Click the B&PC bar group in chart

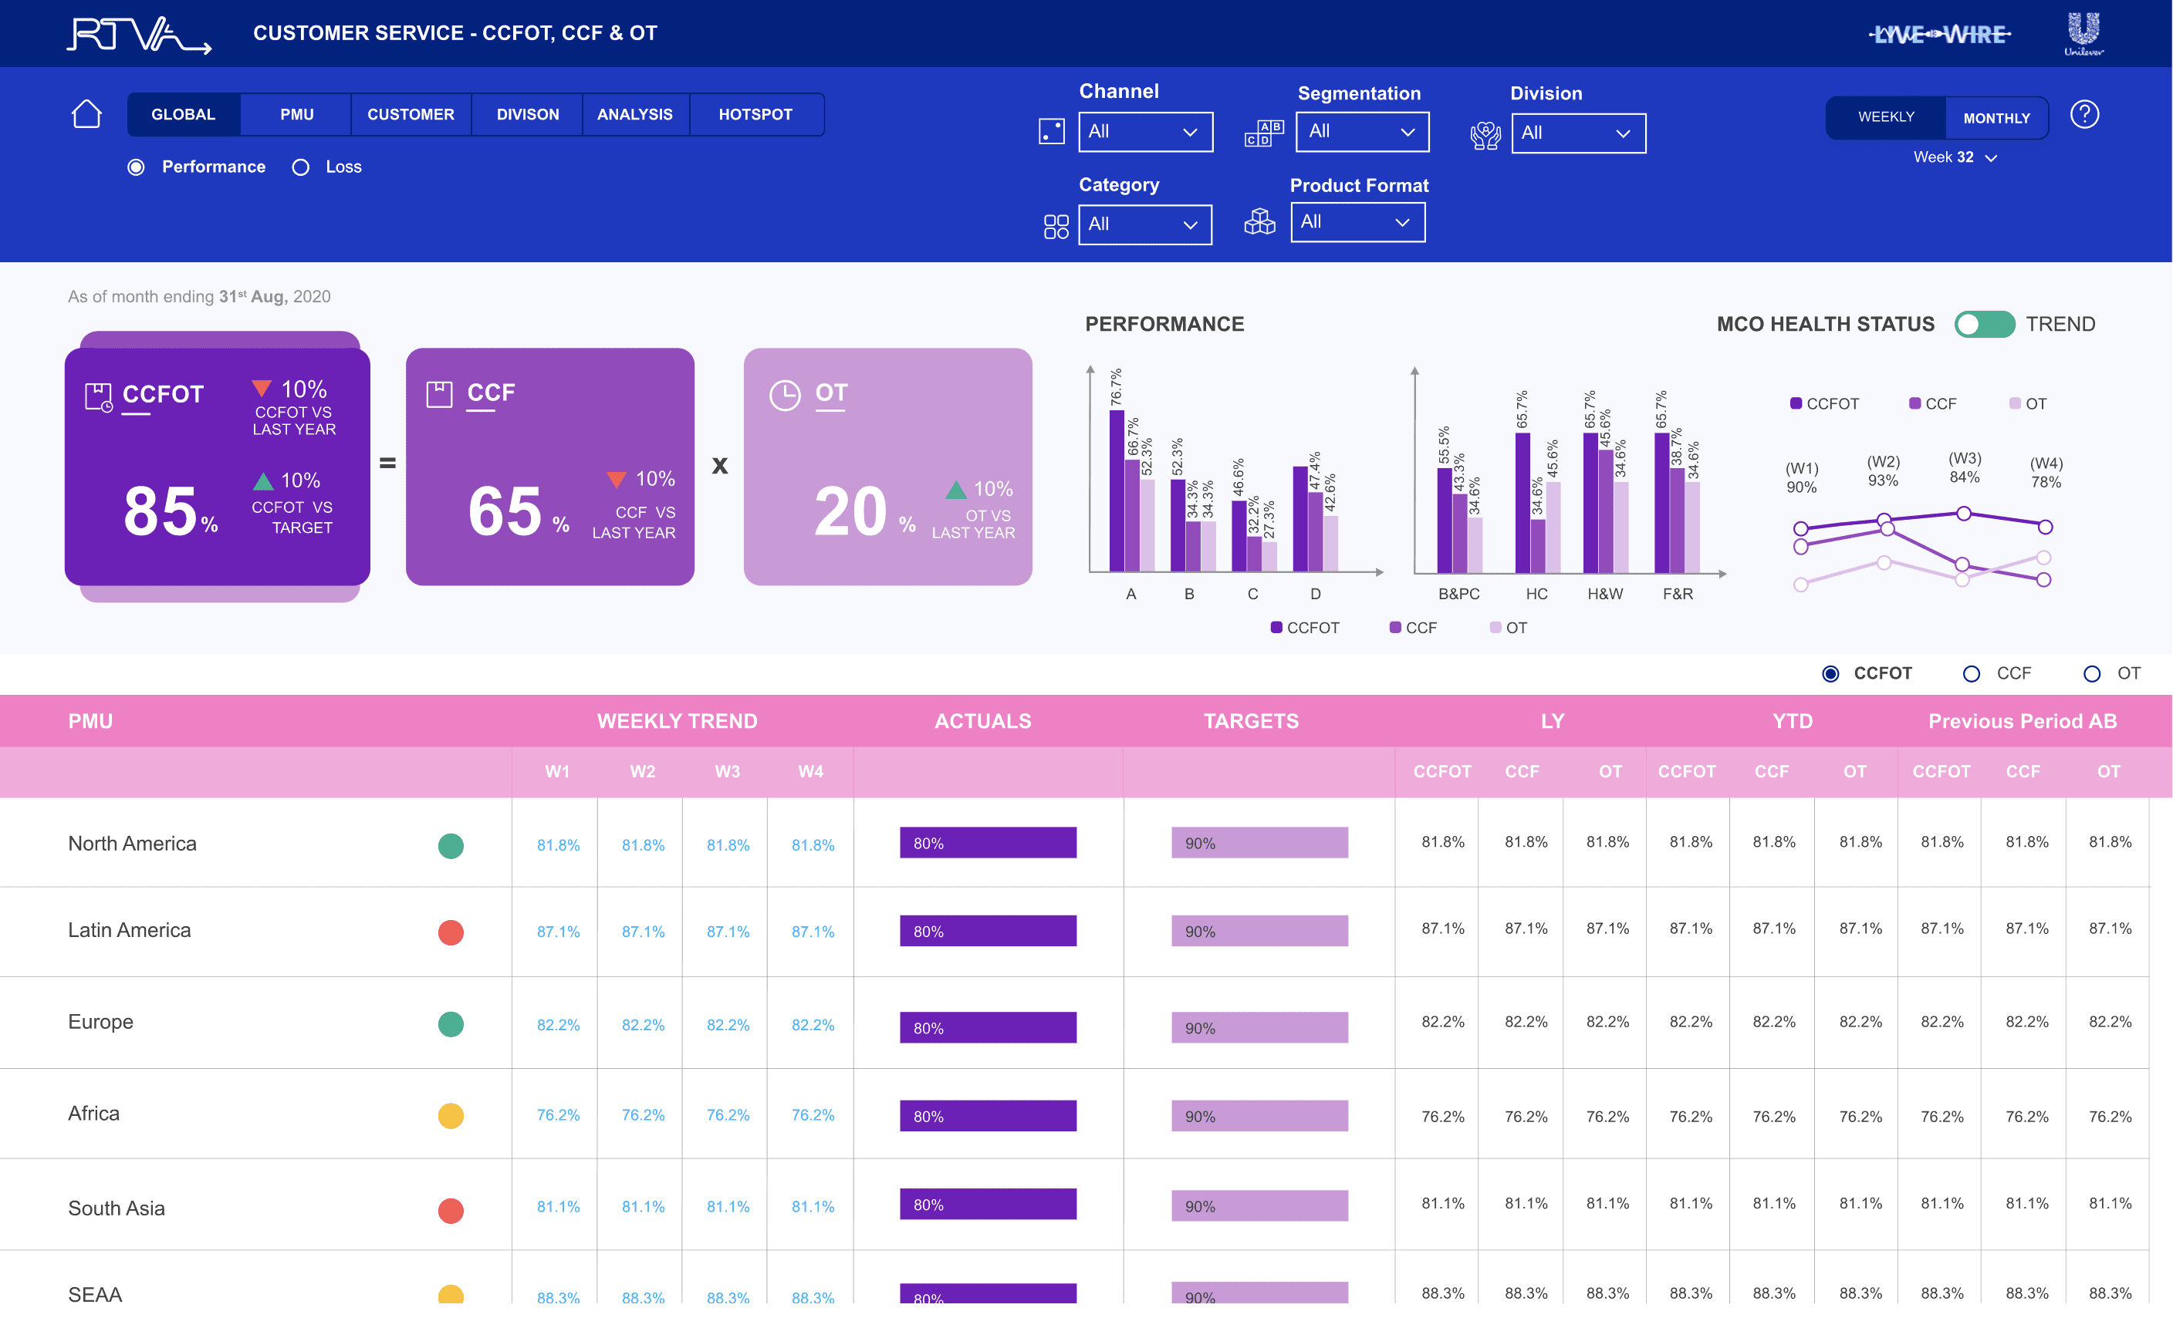pyautogui.click(x=1459, y=520)
